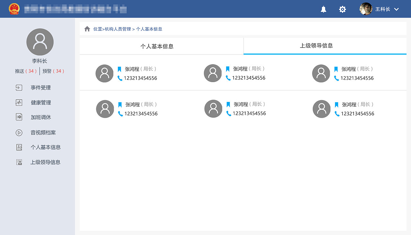Click the 李科长 avatar in sidebar
This screenshot has width=411, height=235.
(40, 42)
